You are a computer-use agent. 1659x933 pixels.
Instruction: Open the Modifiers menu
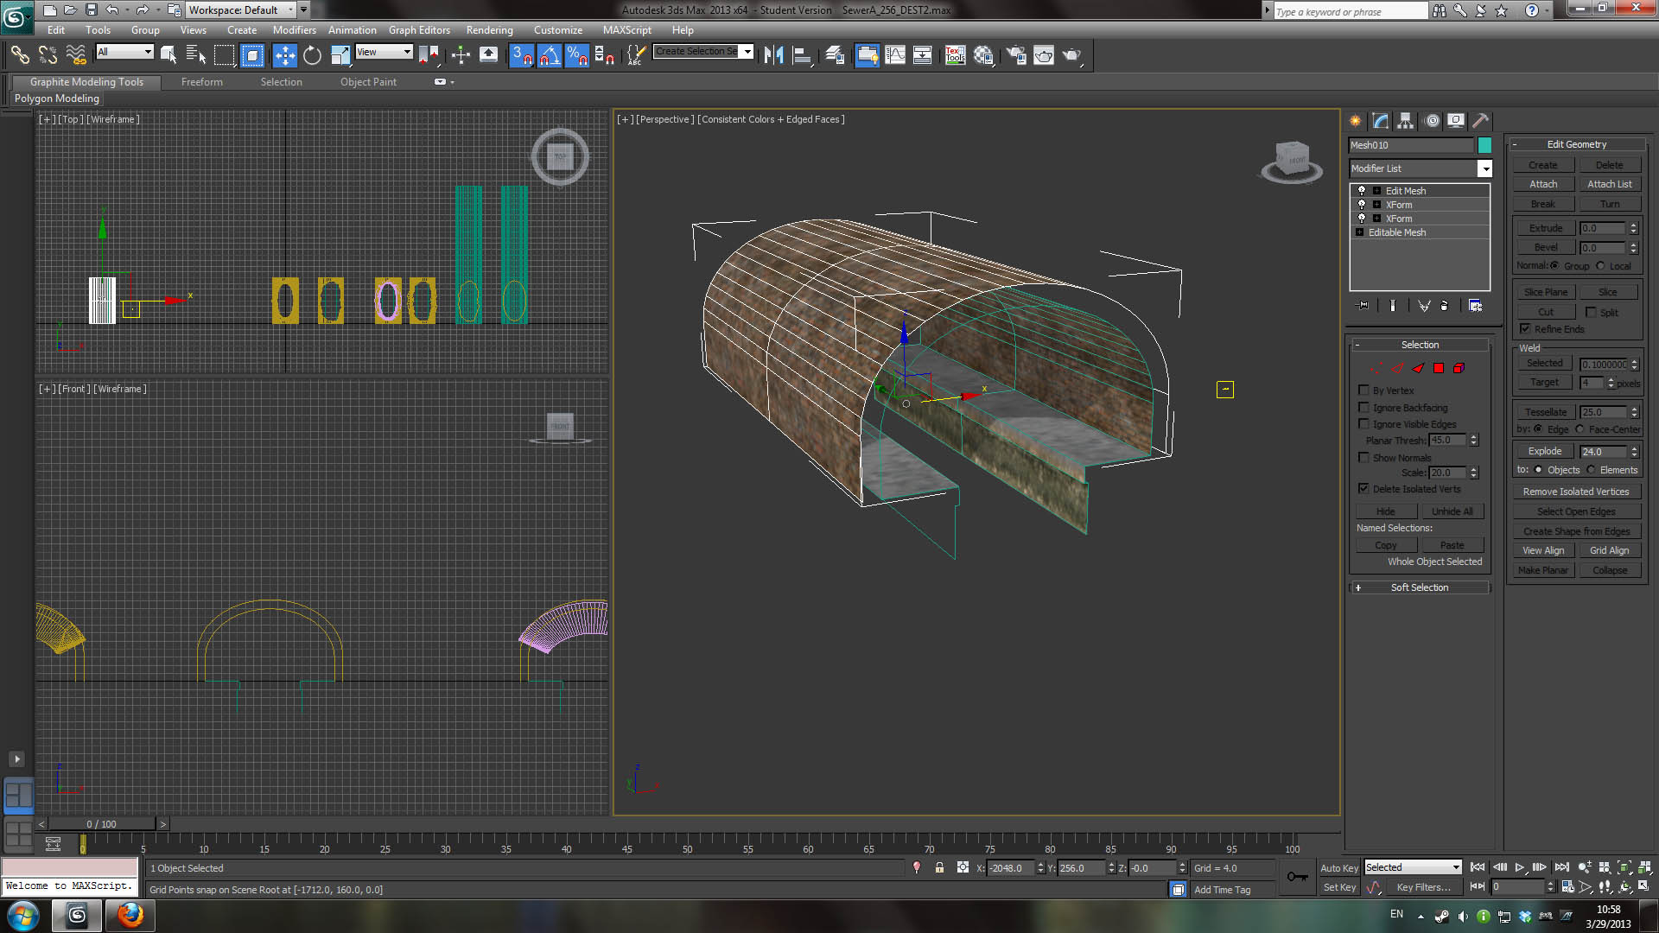coord(295,30)
